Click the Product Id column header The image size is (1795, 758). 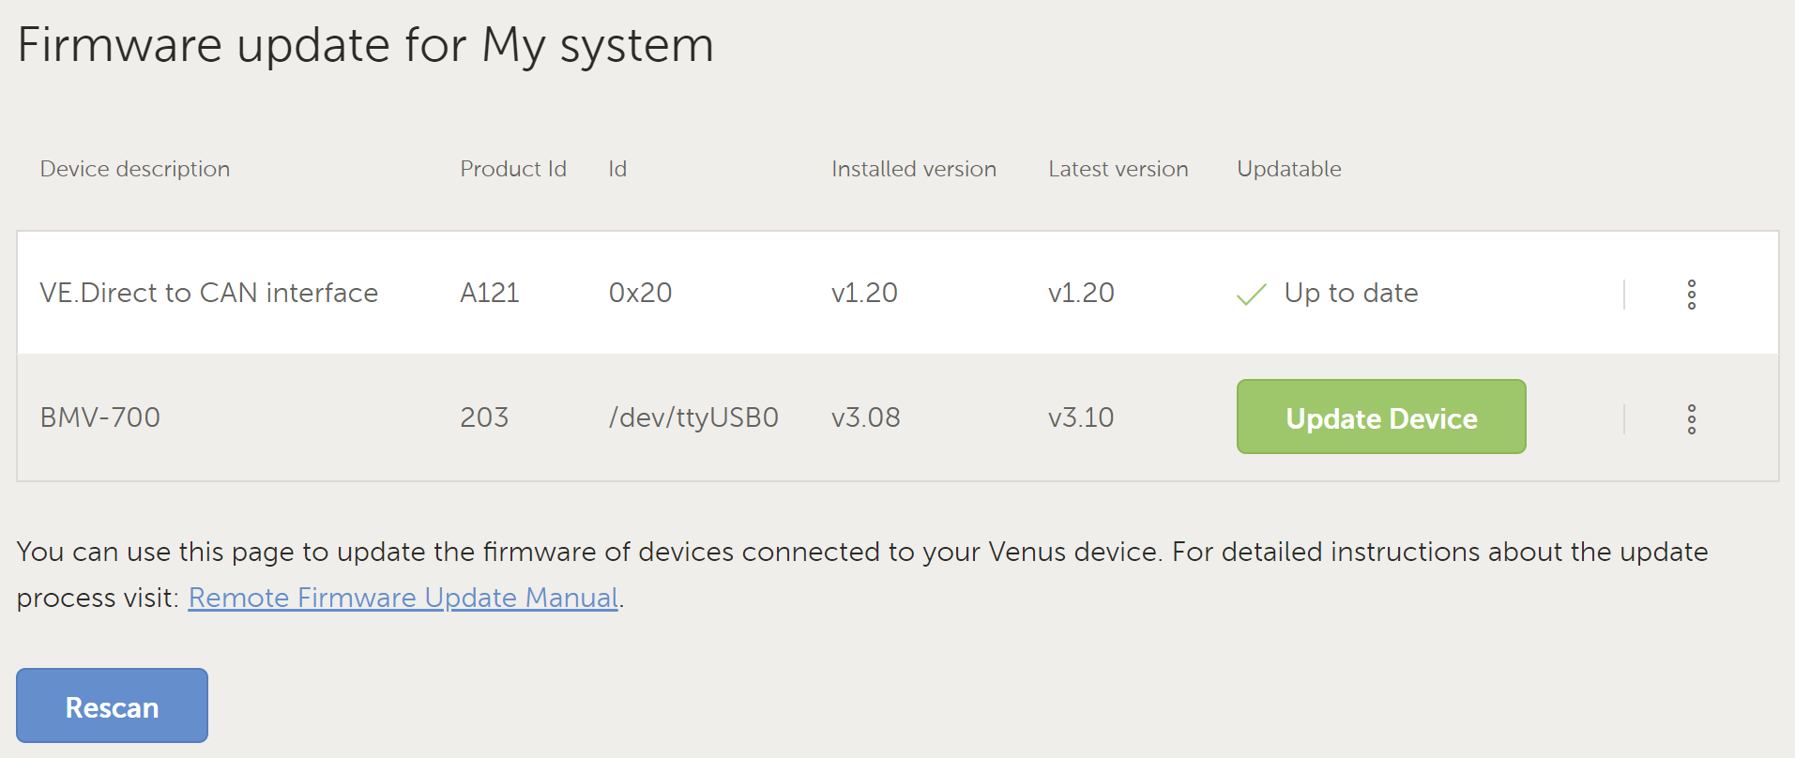(513, 169)
